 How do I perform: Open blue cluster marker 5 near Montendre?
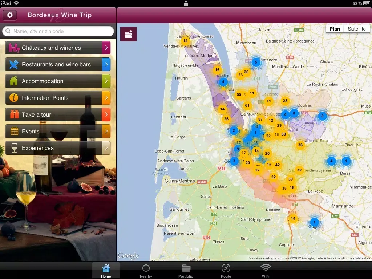[256, 62]
